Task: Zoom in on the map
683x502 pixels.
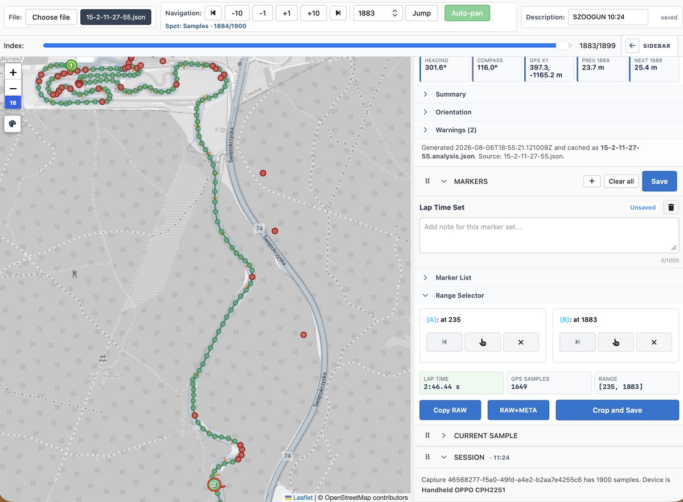Action: click(13, 72)
